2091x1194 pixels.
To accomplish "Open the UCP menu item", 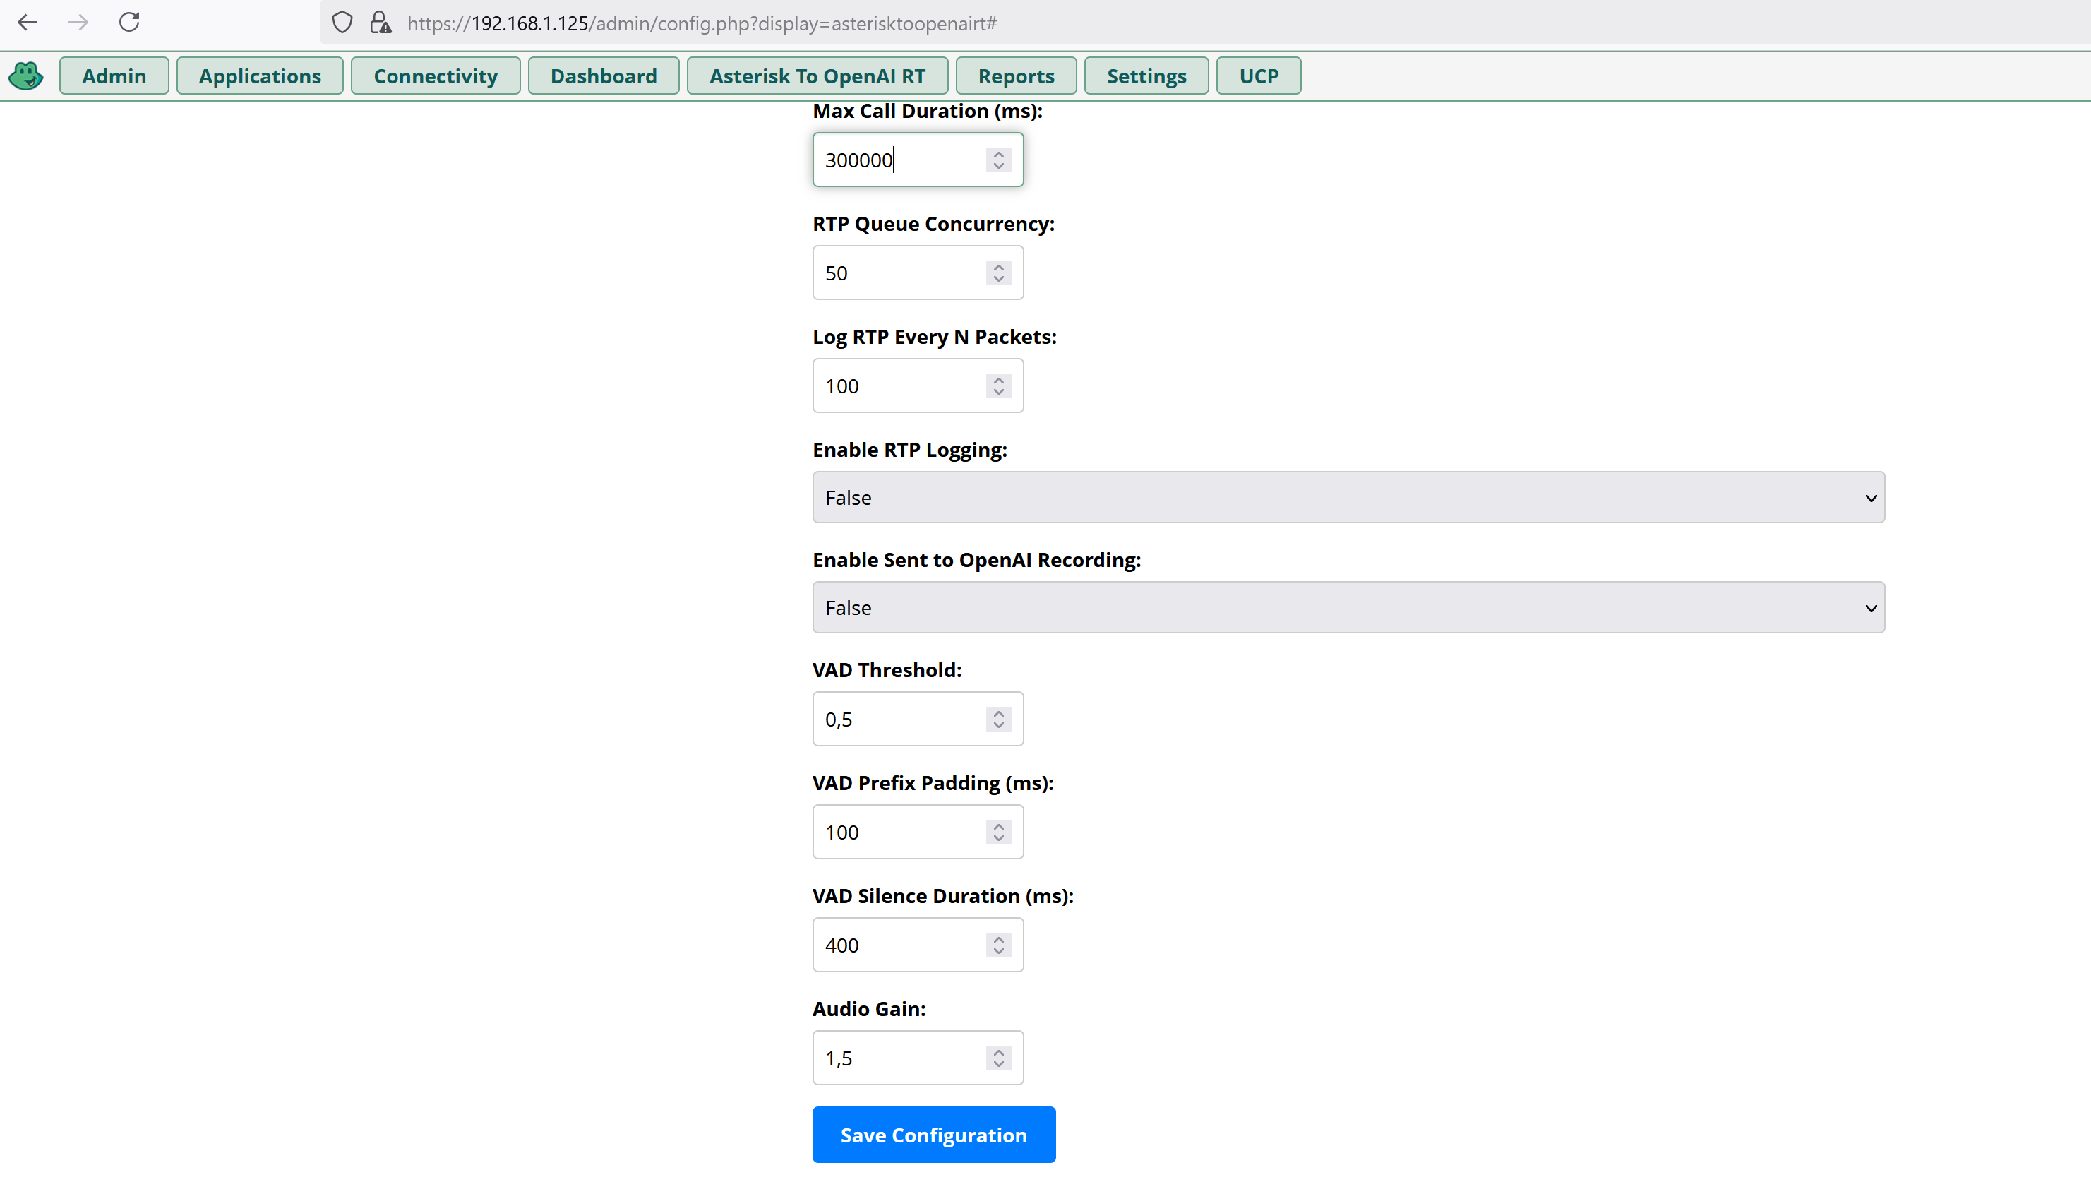I will pos(1259,76).
